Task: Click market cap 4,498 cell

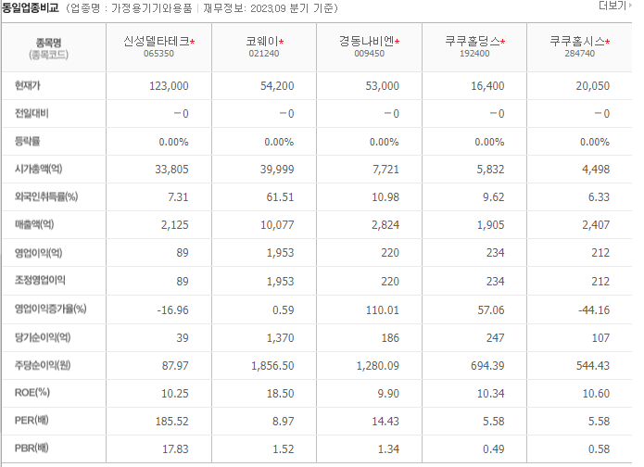Action: pyautogui.click(x=596, y=170)
